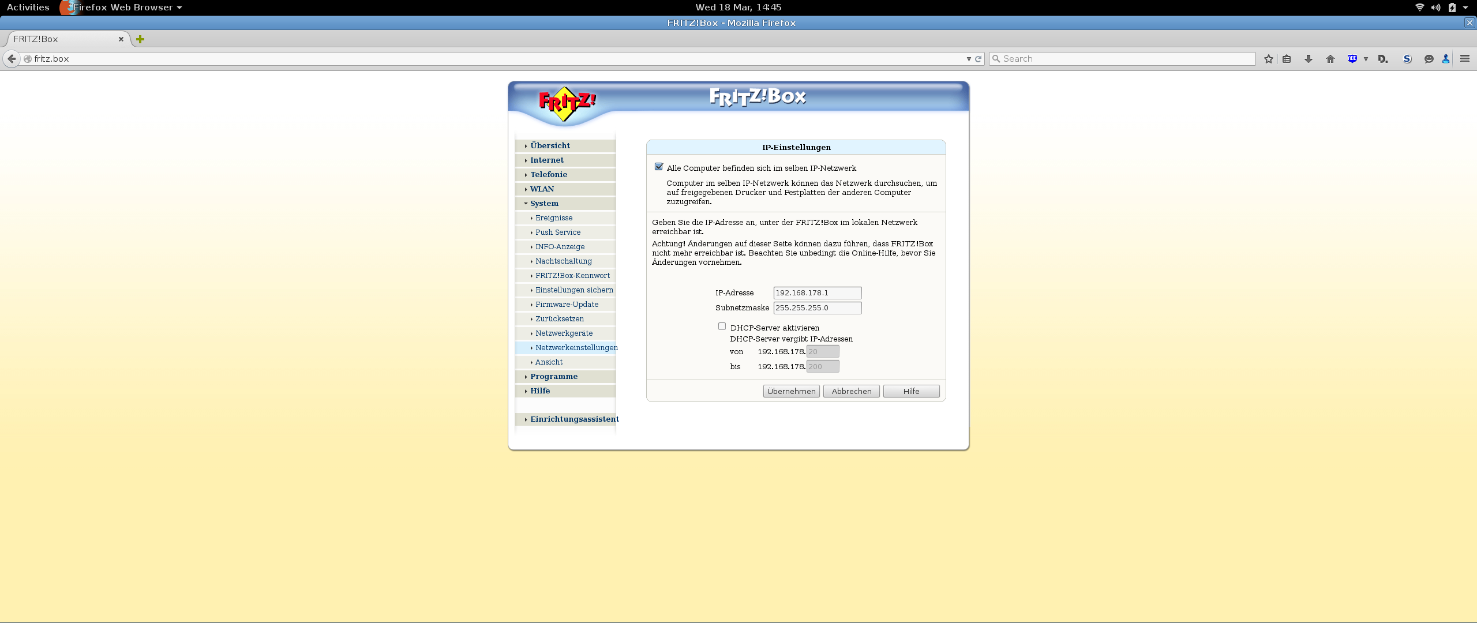The image size is (1477, 623).
Task: Open a new tab with plus icon
Action: (140, 39)
